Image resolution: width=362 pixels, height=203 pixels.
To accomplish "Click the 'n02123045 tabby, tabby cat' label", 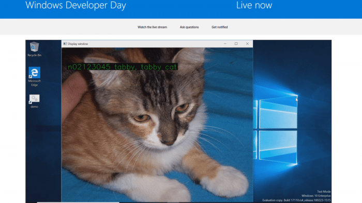I will [122, 67].
